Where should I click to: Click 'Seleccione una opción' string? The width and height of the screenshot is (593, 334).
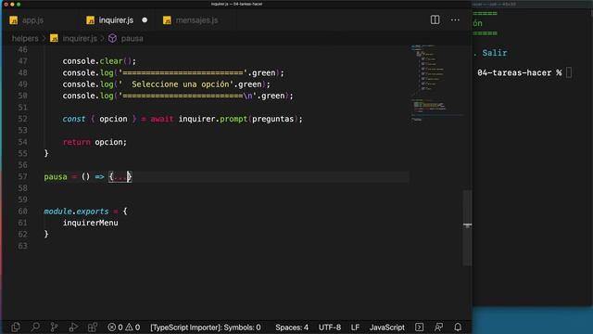[182, 84]
